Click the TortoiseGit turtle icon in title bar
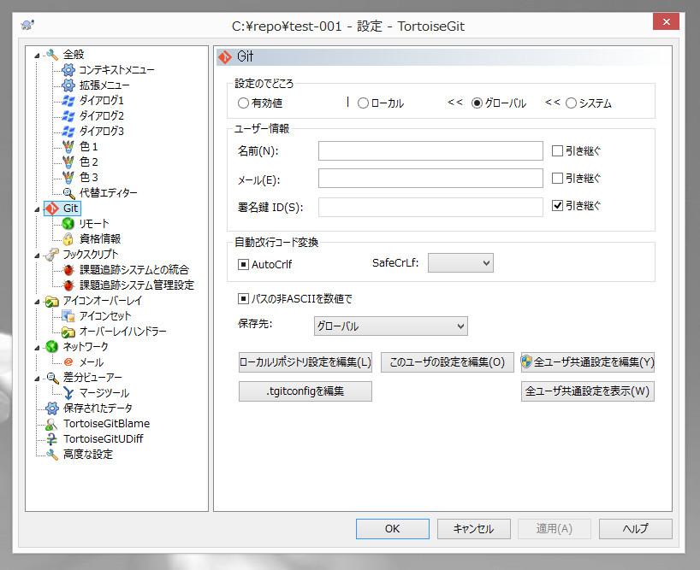Viewport: 700px width, 570px height. tap(27, 25)
